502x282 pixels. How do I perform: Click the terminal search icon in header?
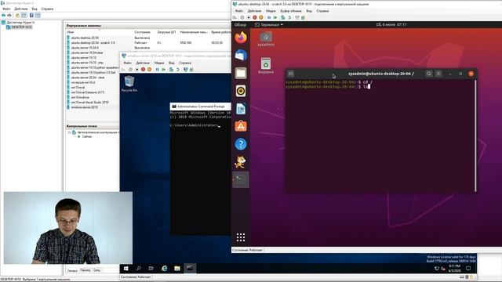click(x=429, y=74)
